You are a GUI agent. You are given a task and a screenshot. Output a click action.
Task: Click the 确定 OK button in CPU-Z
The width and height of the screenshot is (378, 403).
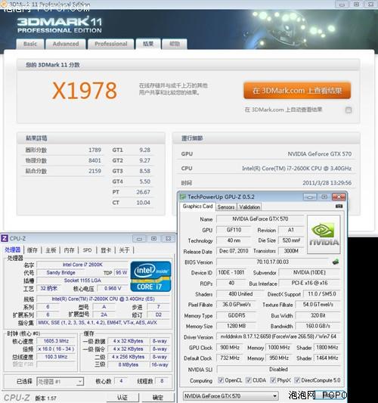(157, 398)
